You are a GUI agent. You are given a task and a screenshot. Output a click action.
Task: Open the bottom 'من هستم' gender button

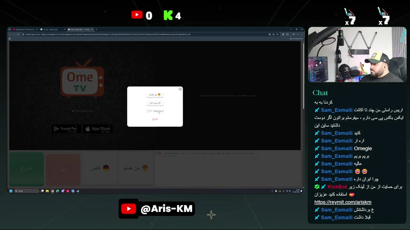coord(136,168)
